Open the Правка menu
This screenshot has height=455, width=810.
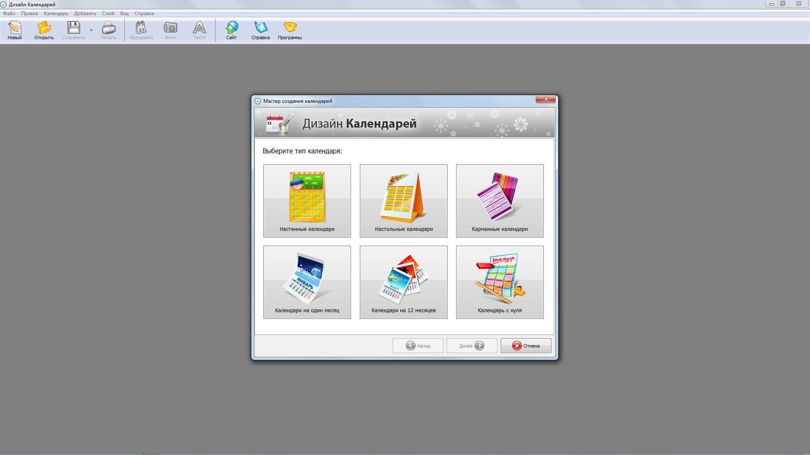click(x=30, y=13)
